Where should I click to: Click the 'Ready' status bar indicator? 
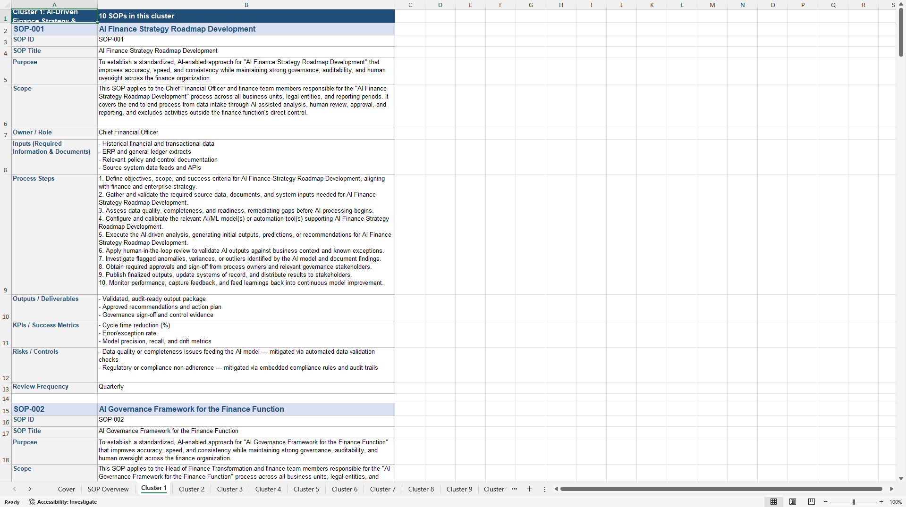pyautogui.click(x=12, y=502)
